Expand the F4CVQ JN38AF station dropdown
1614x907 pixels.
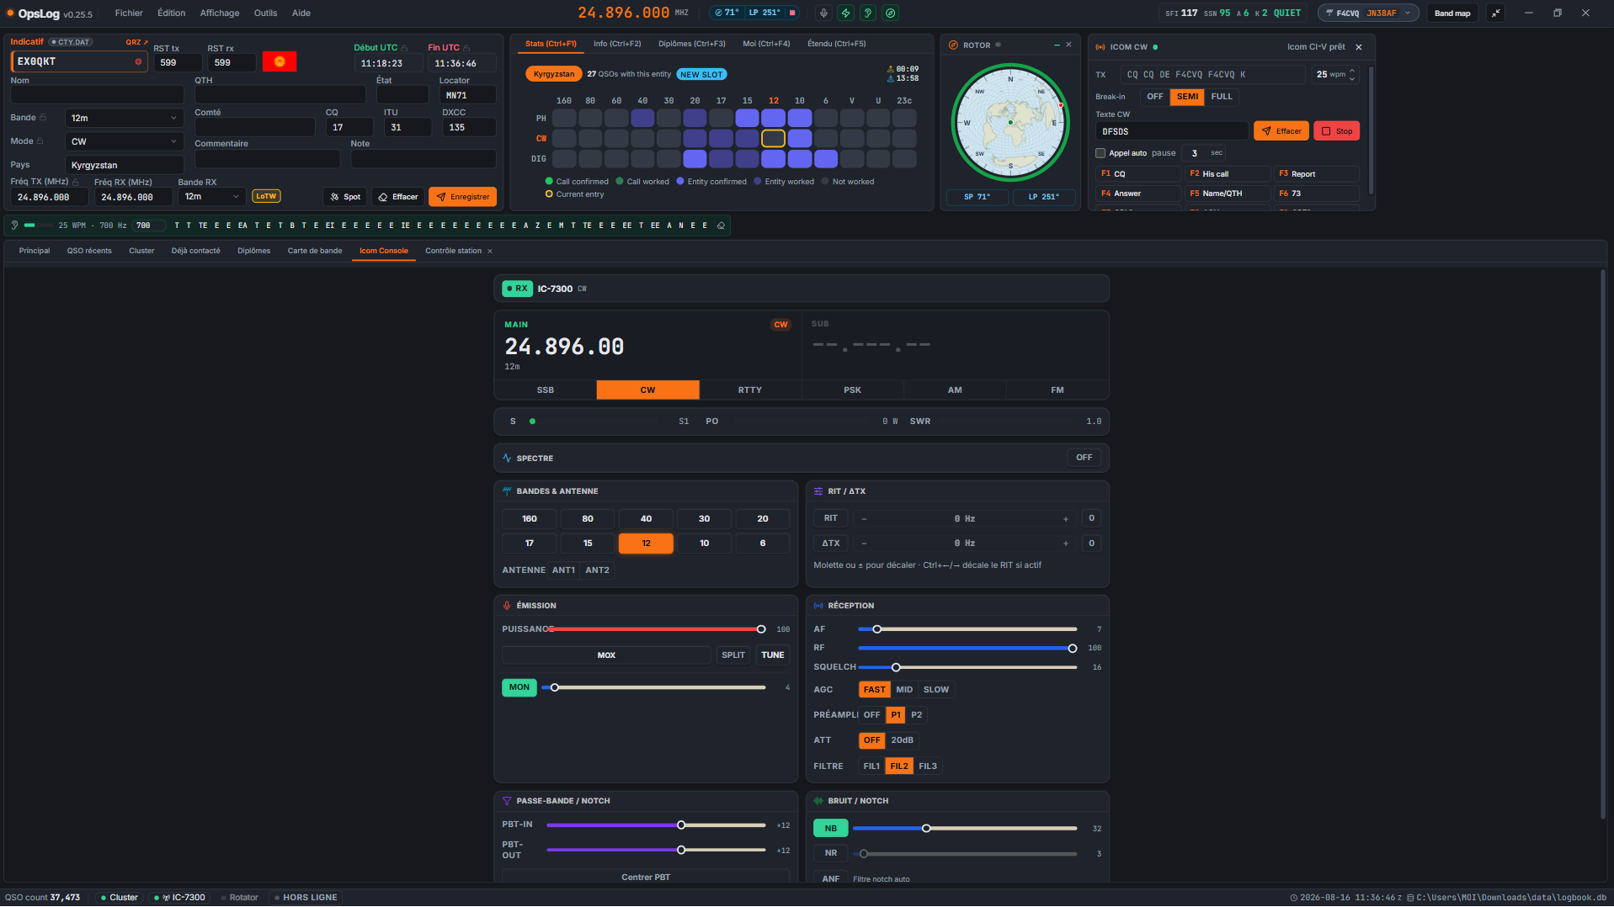[x=1367, y=13]
